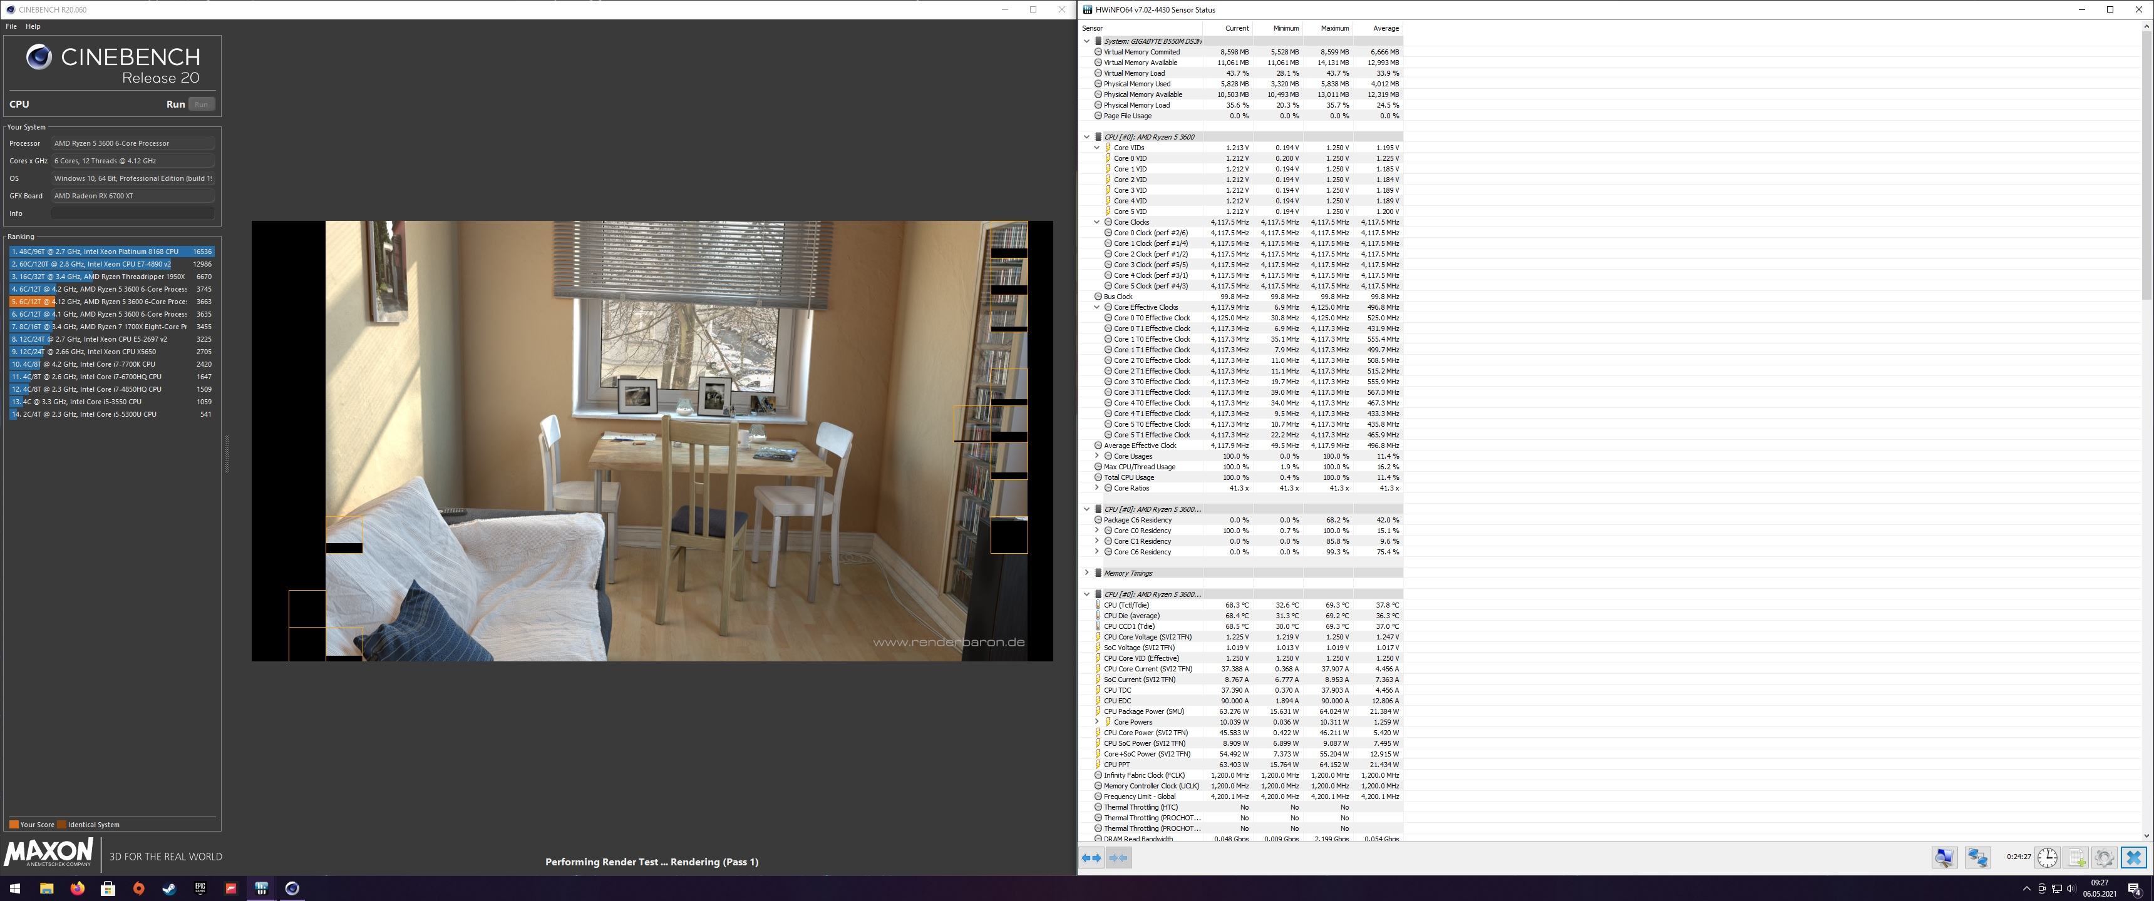This screenshot has width=2154, height=901.
Task: Open Cinebench File menu
Action: [11, 27]
